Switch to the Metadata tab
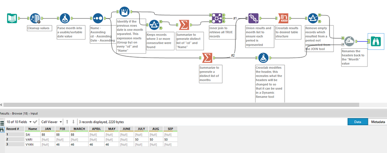 tap(377, 122)
